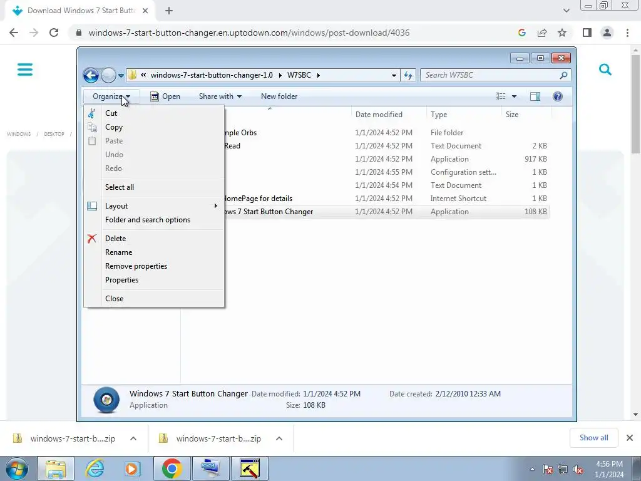This screenshot has width=641, height=481.
Task: Open Chrome three-dot menu
Action: pyautogui.click(x=627, y=33)
